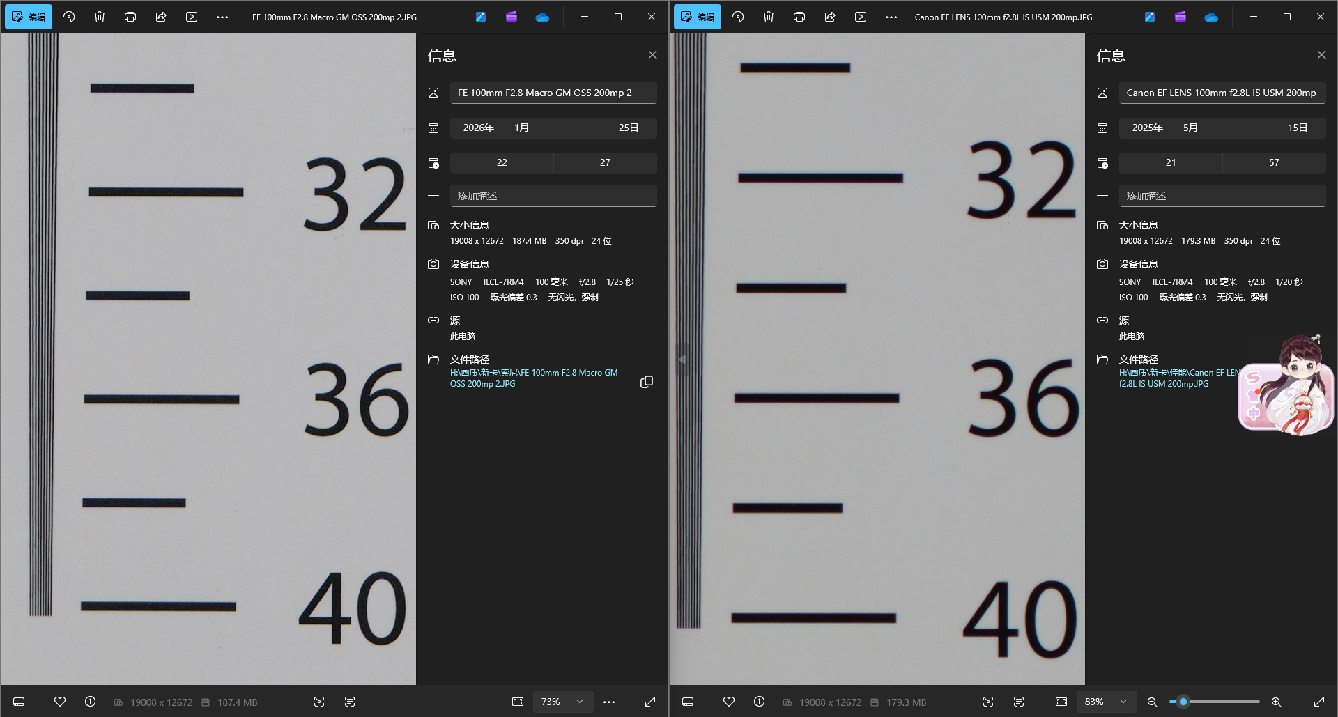The height and width of the screenshot is (717, 1338).
Task: Copy the Sony FE file path
Action: click(647, 382)
